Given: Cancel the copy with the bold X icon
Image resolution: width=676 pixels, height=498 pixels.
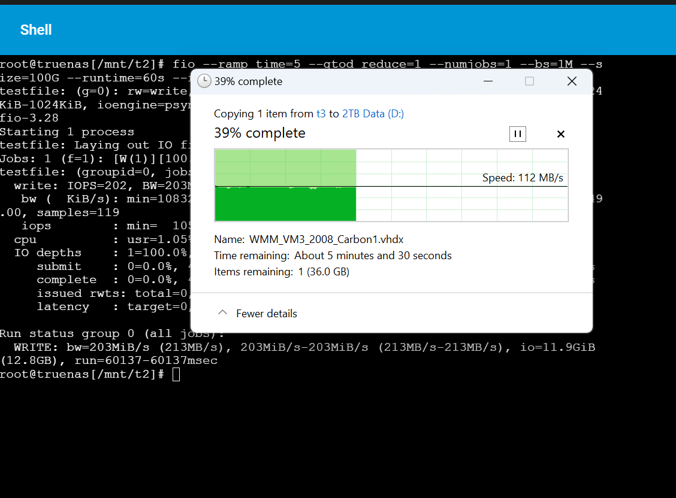Looking at the screenshot, I should tap(560, 134).
